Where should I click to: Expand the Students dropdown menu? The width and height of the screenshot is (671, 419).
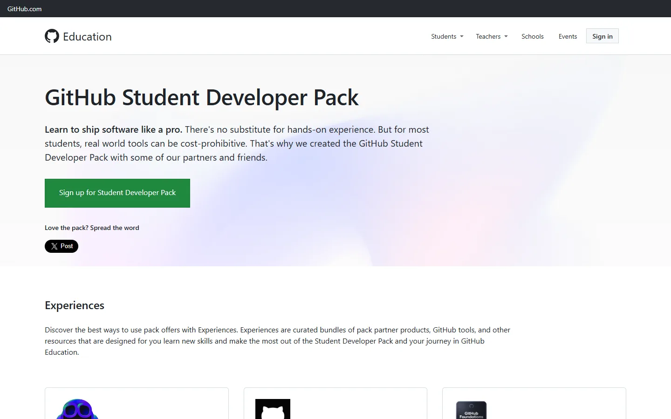click(x=447, y=36)
